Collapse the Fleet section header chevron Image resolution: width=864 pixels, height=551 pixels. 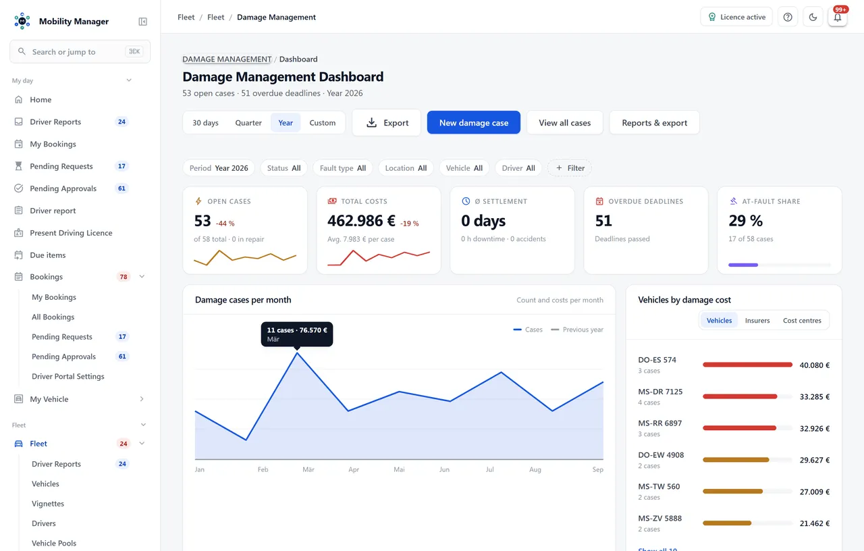pos(143,425)
